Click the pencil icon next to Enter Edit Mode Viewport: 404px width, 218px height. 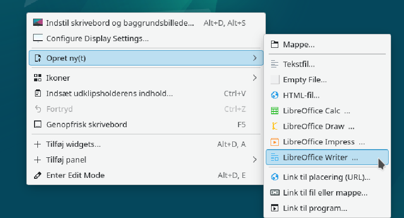point(37,175)
